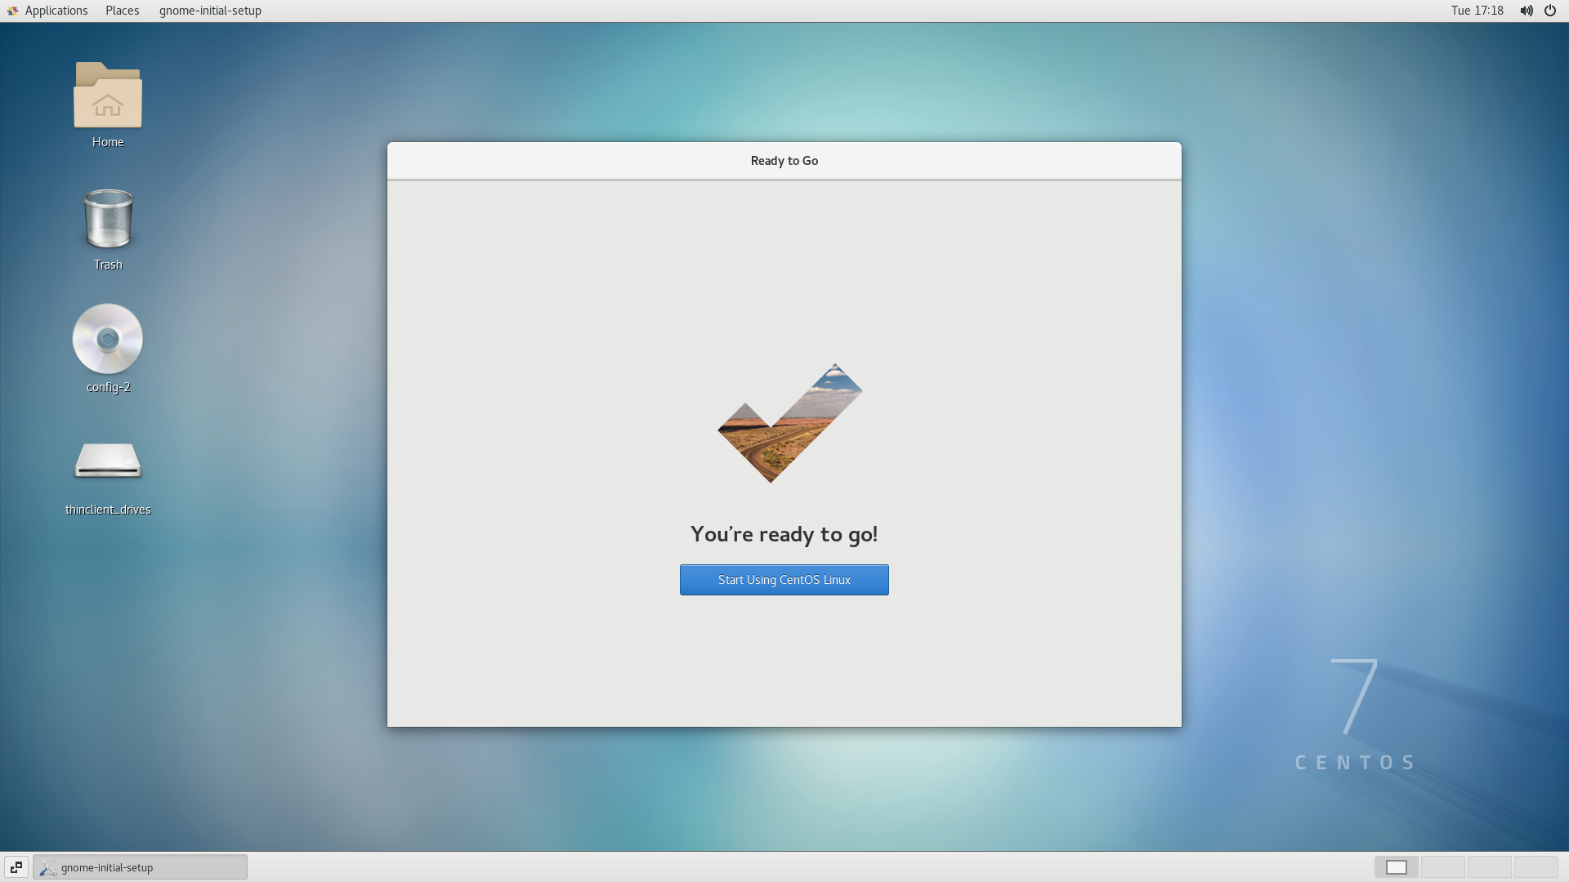This screenshot has width=1569, height=882.
Task: Select the Ready to Go dialog title
Action: [x=784, y=160]
